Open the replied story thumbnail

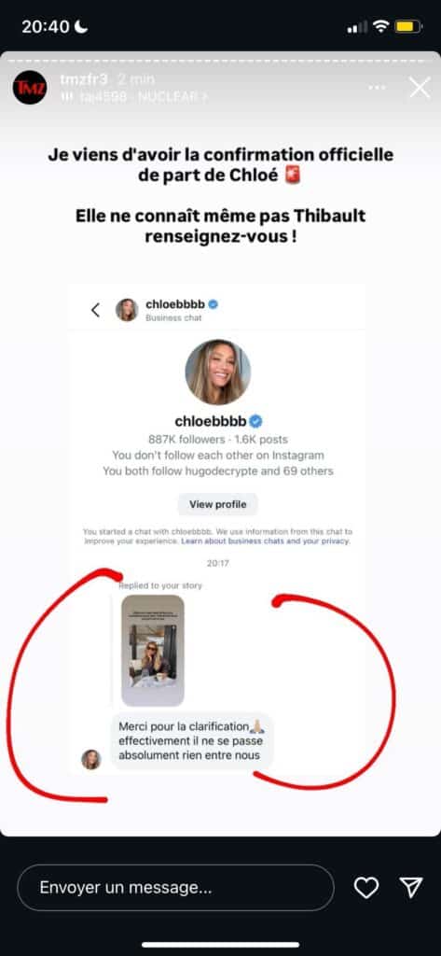pyautogui.click(x=153, y=651)
